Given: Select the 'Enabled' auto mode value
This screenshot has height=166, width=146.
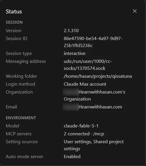Looking at the screenshot, I should [72, 157].
